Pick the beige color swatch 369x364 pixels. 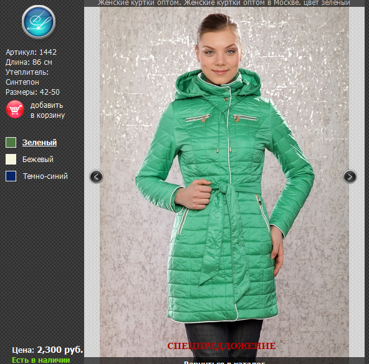(x=11, y=160)
